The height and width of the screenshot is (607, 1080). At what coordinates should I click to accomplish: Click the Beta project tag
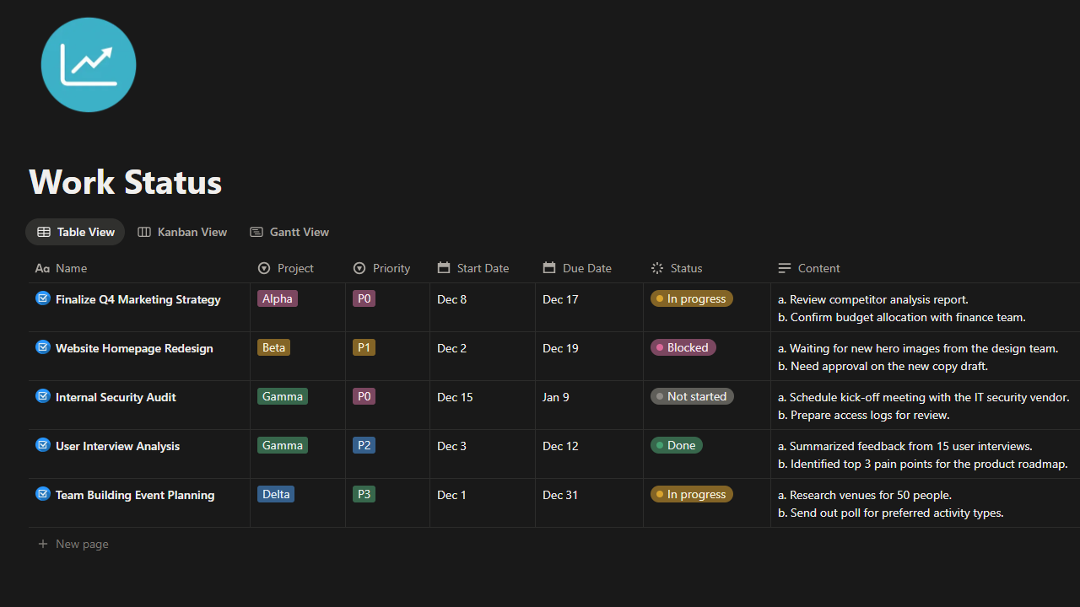[274, 347]
